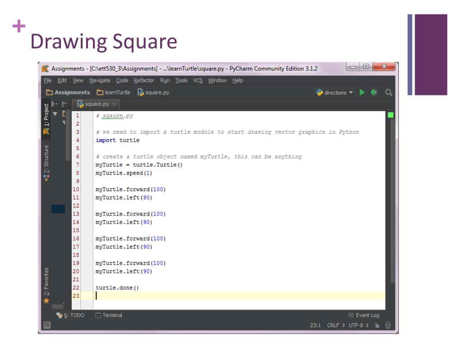The image size is (462, 347).
Task: Open project panel settings gear icon
Action: (x=54, y=104)
